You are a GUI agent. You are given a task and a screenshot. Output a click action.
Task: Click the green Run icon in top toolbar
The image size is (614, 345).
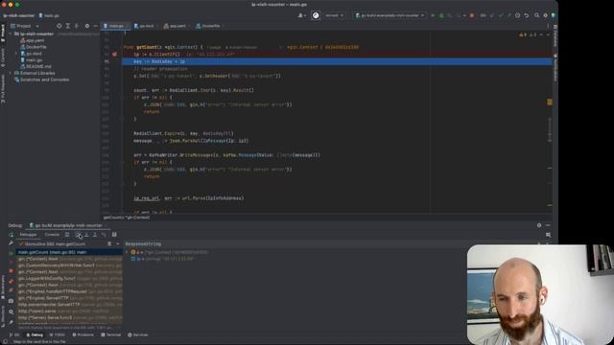click(433, 15)
